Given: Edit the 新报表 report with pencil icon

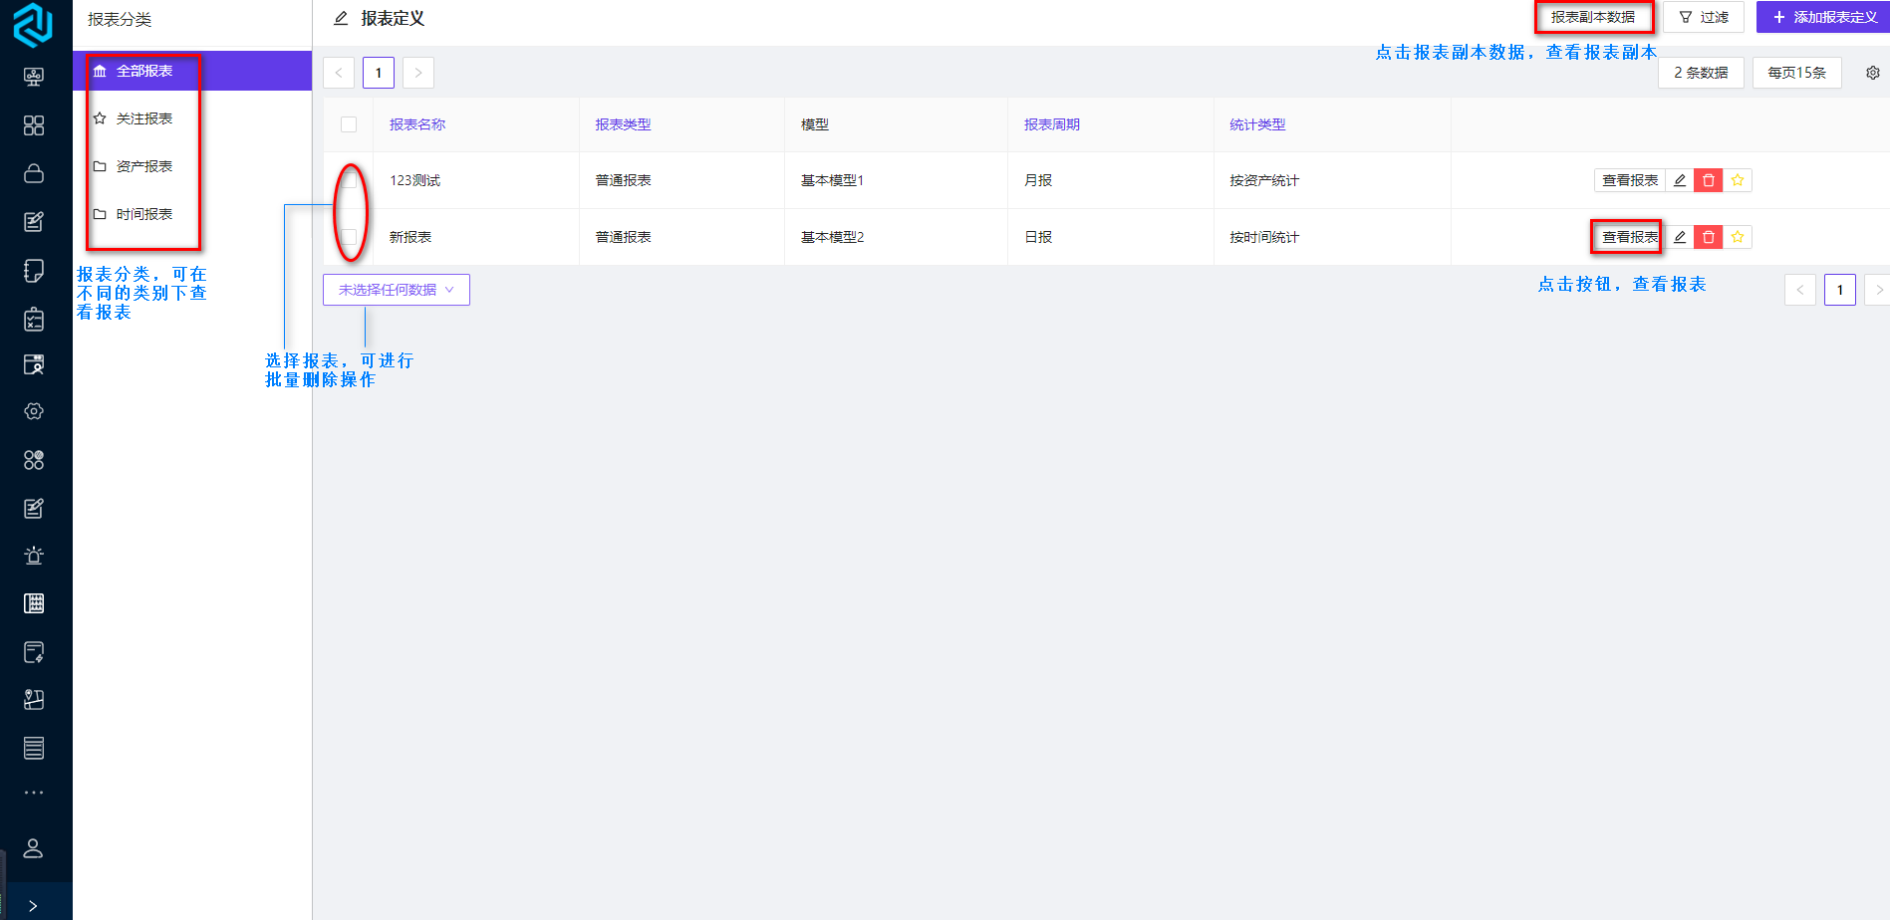Looking at the screenshot, I should [1680, 237].
